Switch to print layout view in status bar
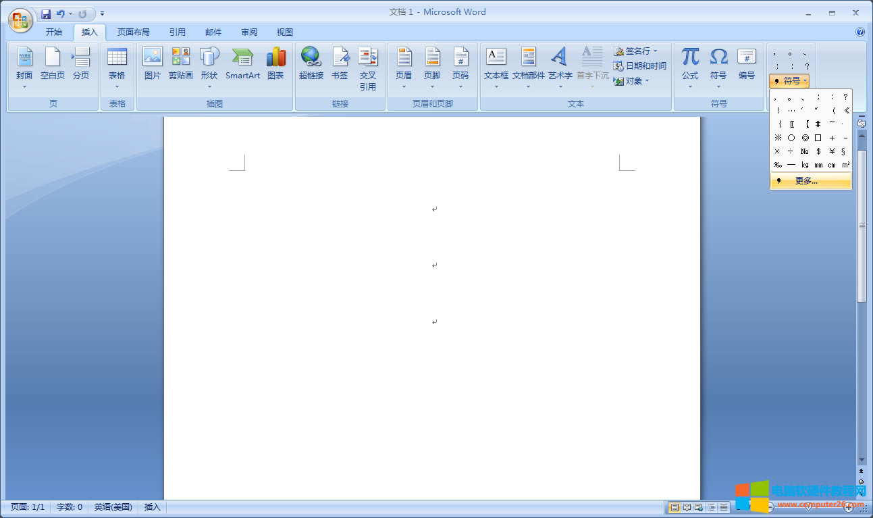873x518 pixels. click(674, 507)
